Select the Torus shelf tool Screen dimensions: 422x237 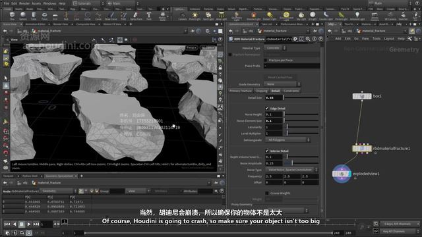pyautogui.click(x=44, y=16)
